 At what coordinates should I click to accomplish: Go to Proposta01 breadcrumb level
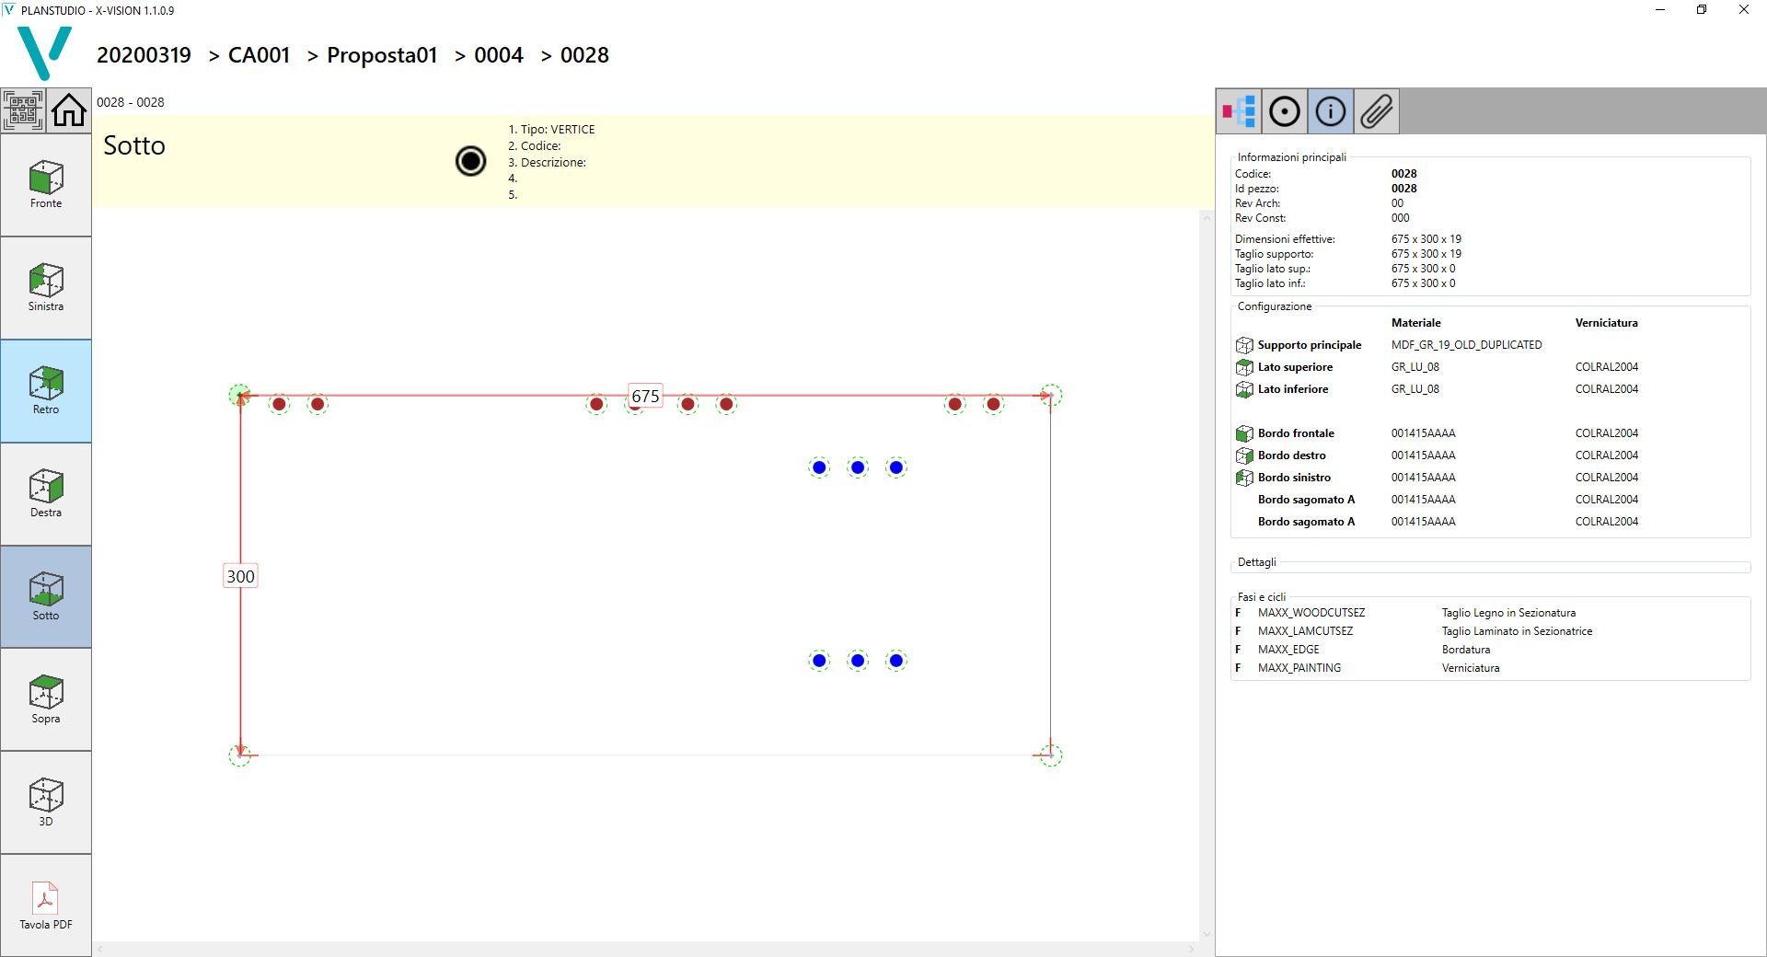point(382,55)
